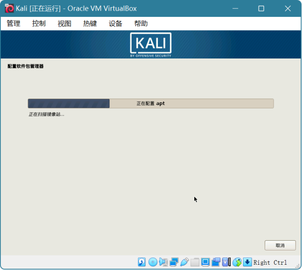
Task: Open the audio settings status icon
Action: coord(163,262)
